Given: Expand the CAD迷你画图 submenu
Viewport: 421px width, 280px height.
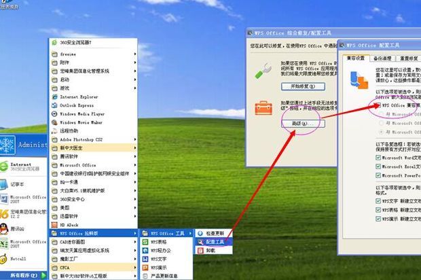Looking at the screenshot, I should point(93,242).
